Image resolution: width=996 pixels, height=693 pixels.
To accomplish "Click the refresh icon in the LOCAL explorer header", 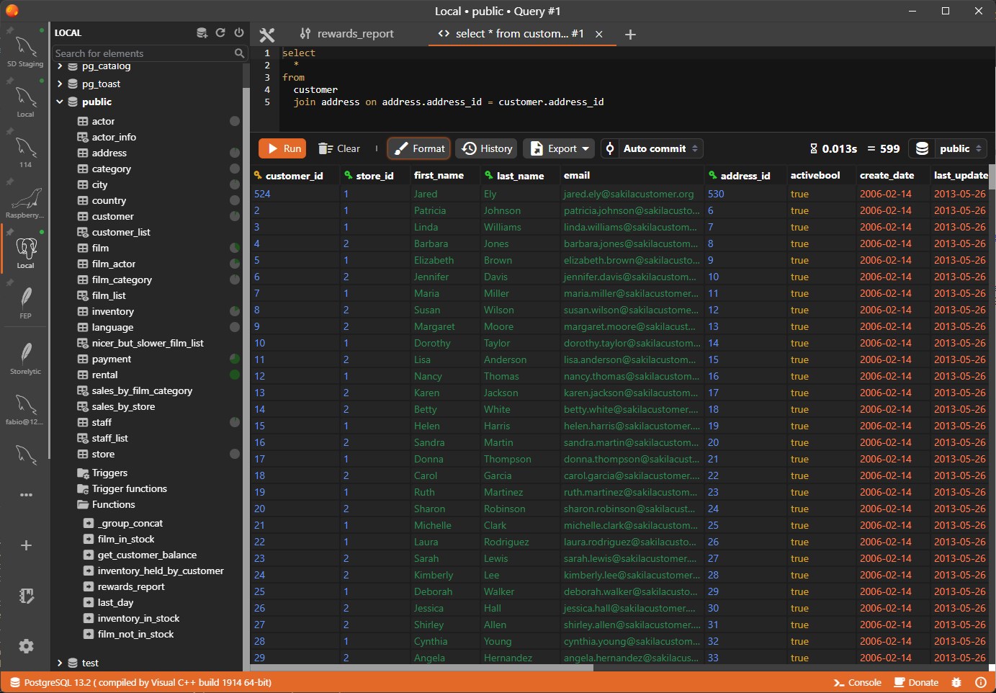I will (x=220, y=32).
